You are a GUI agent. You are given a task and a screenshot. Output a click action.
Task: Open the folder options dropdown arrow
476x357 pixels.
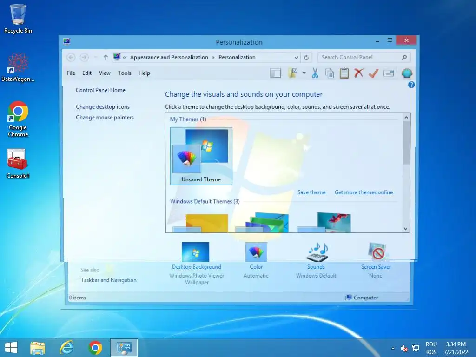pos(304,73)
